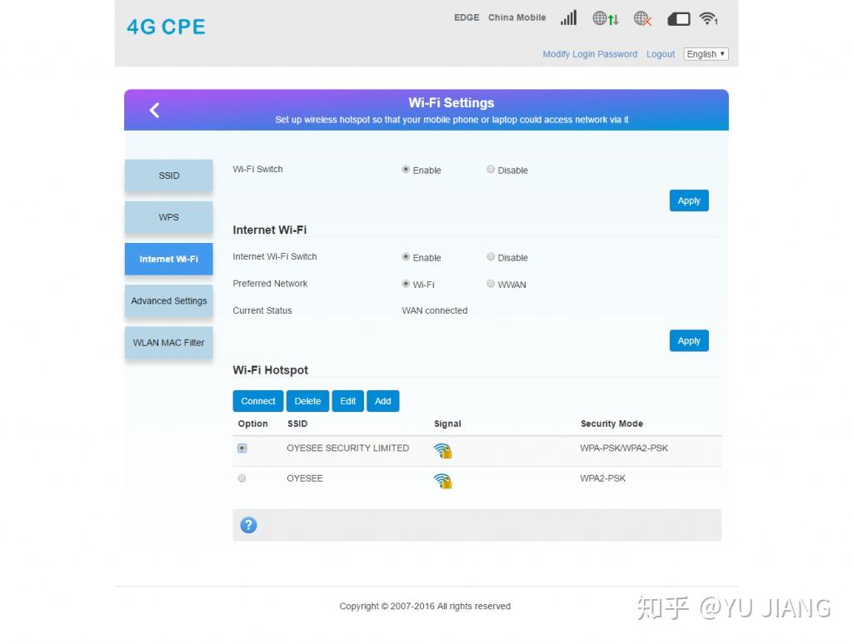Click the 4G CPE logo
Viewport: 853px width, 644px height.
click(x=165, y=26)
